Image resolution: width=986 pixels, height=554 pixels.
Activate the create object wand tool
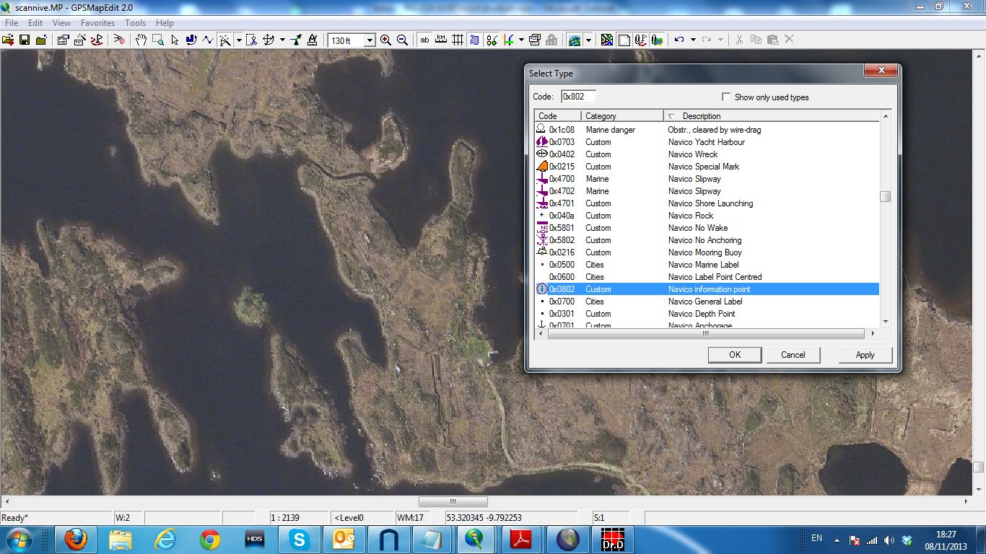(225, 40)
